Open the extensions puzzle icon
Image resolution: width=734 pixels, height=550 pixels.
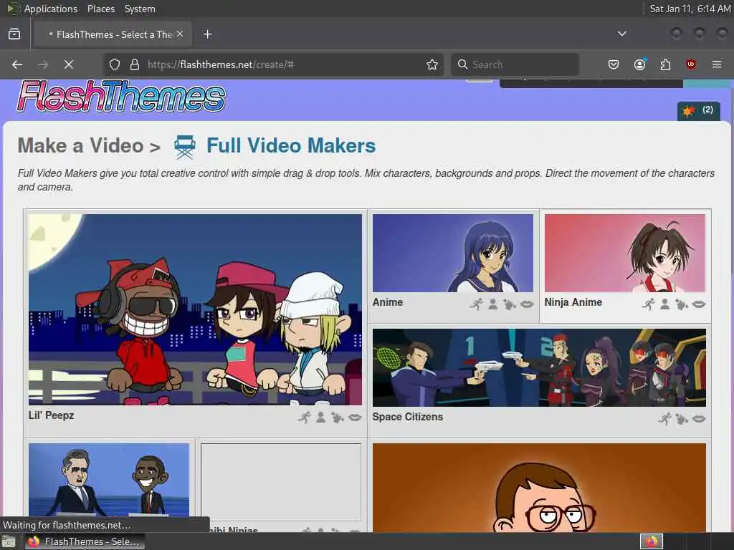pyautogui.click(x=665, y=64)
